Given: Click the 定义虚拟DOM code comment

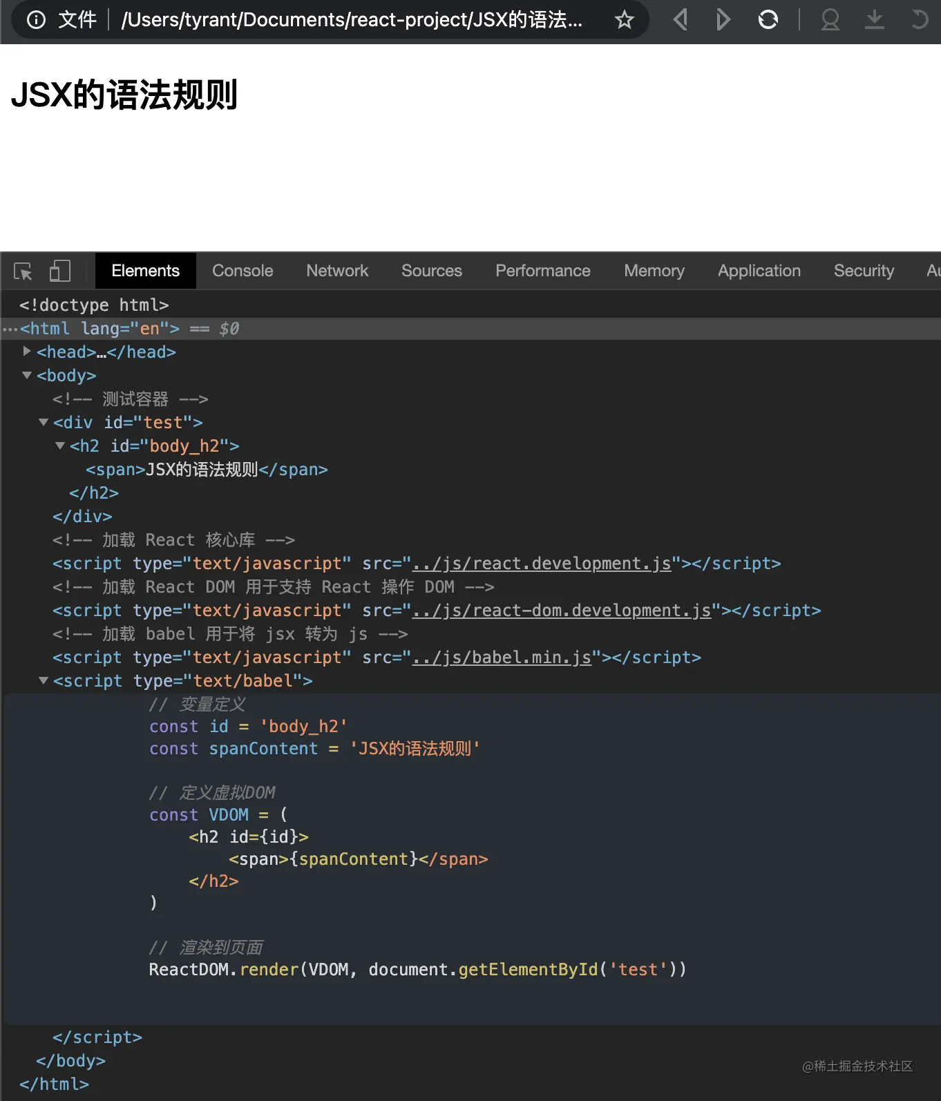Looking at the screenshot, I should [x=213, y=793].
